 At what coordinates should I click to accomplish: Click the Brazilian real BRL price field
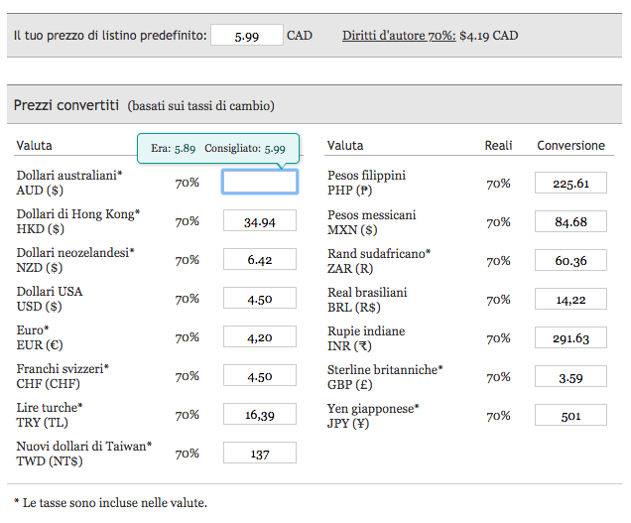pos(569,299)
